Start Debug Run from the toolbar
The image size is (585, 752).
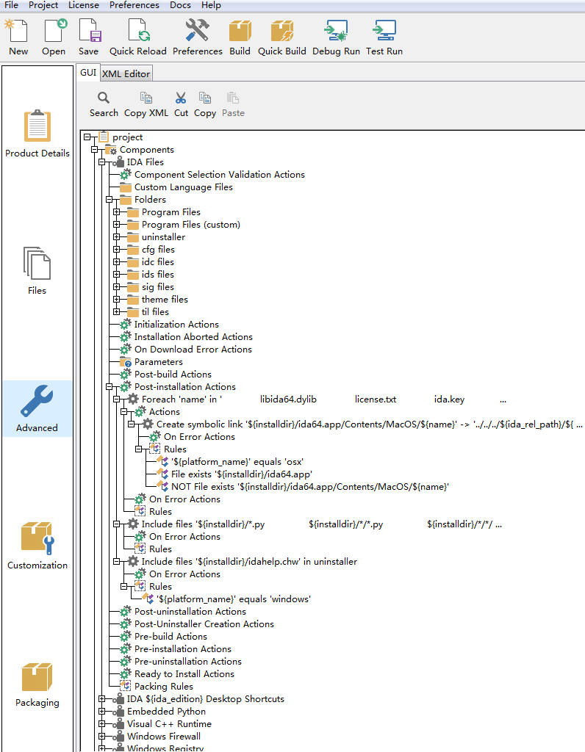(x=336, y=31)
